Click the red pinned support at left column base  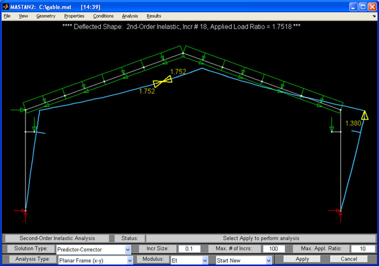(25, 211)
